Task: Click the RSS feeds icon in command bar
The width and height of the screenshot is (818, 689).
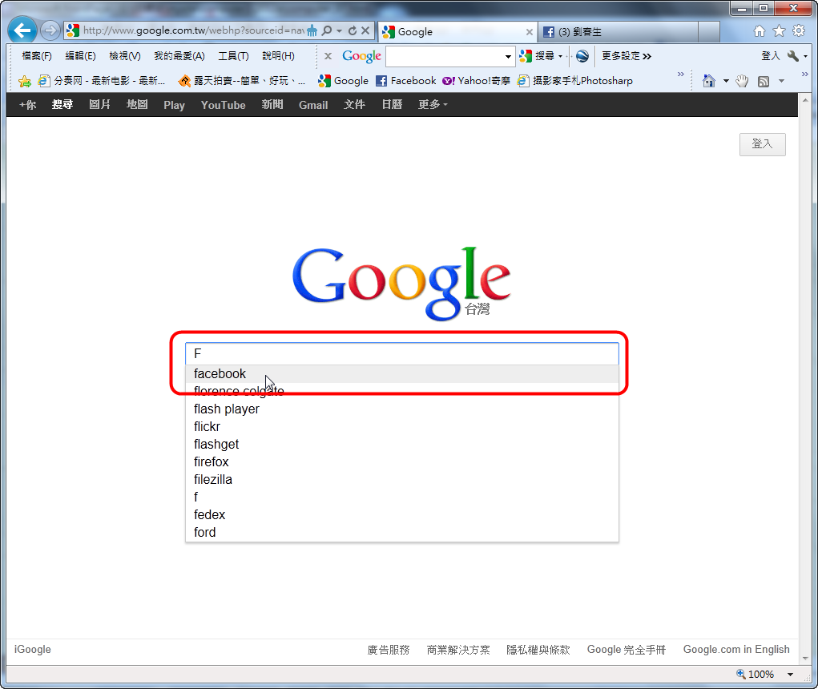Action: [x=764, y=81]
